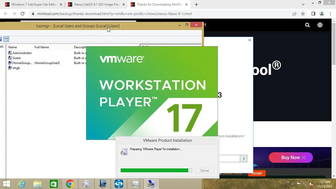336x189 pixels.
Task: Open the setup disc installer taskbar icon
Action: click(x=86, y=184)
